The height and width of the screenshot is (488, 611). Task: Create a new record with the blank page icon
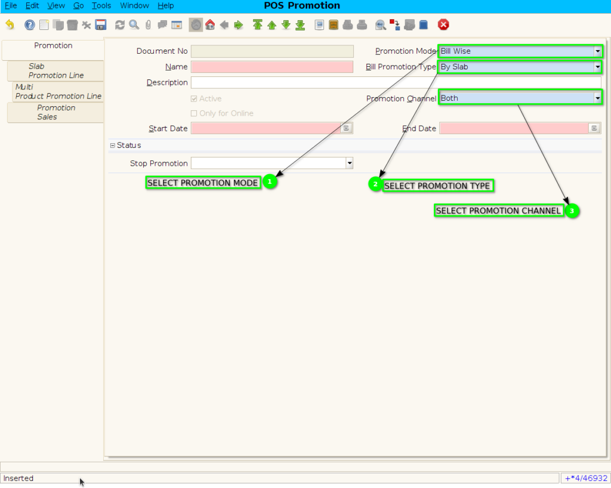pos(44,25)
